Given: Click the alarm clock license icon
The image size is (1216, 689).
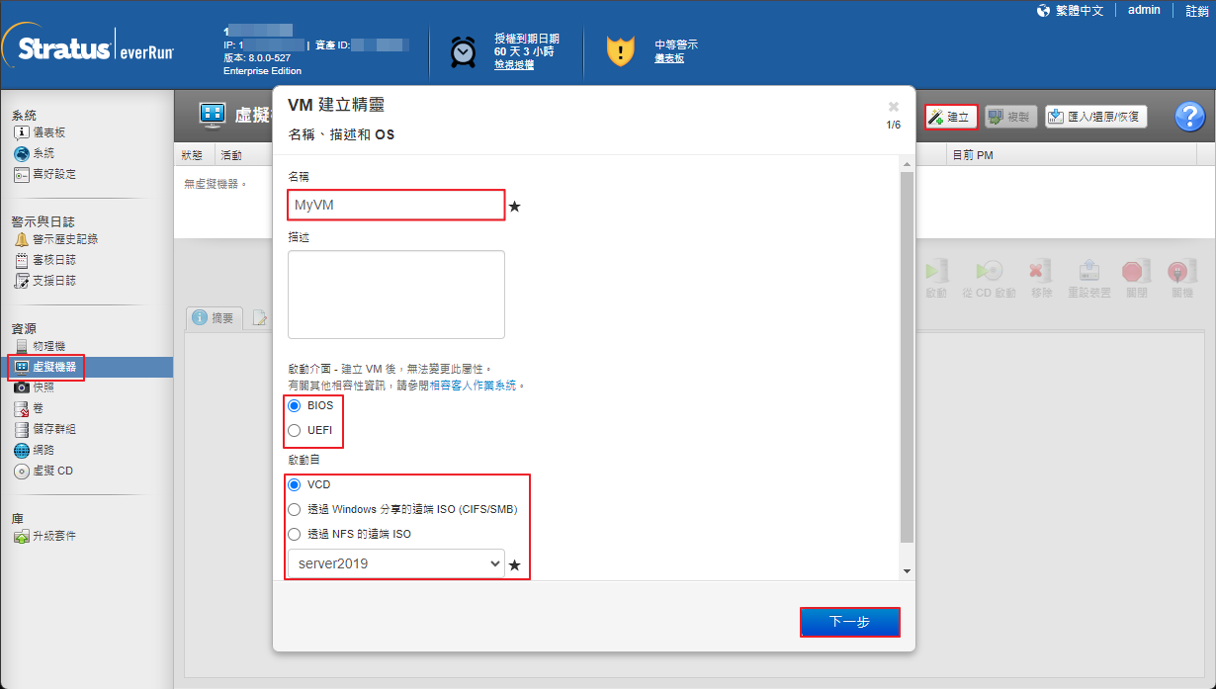Looking at the screenshot, I should click(463, 50).
